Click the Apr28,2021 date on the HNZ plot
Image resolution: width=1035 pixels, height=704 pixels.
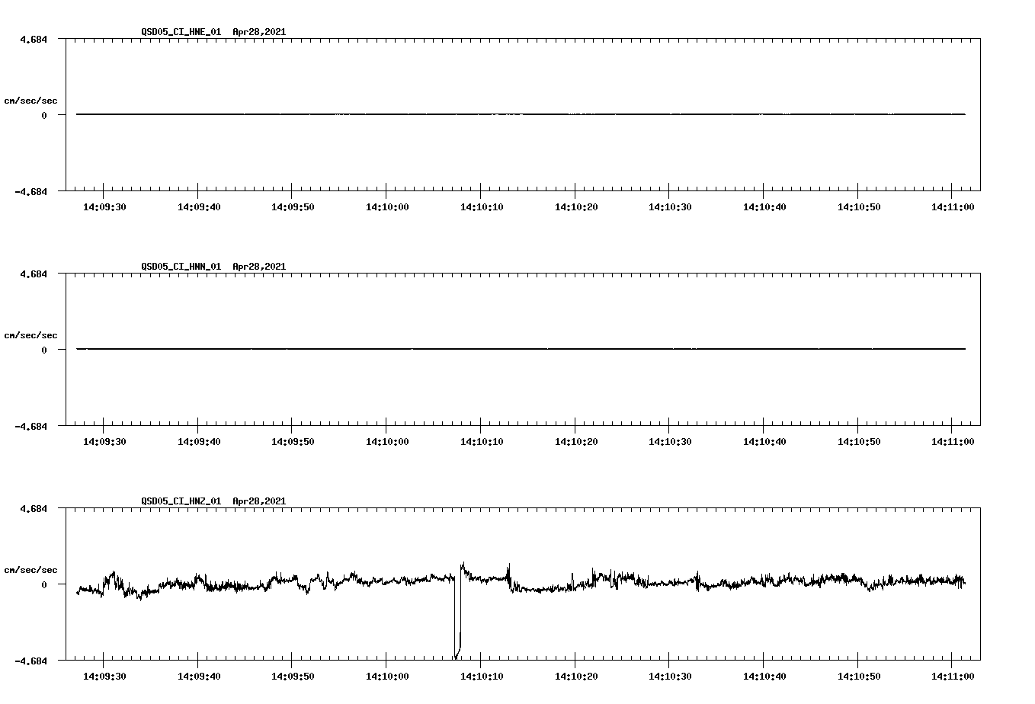click(x=259, y=501)
